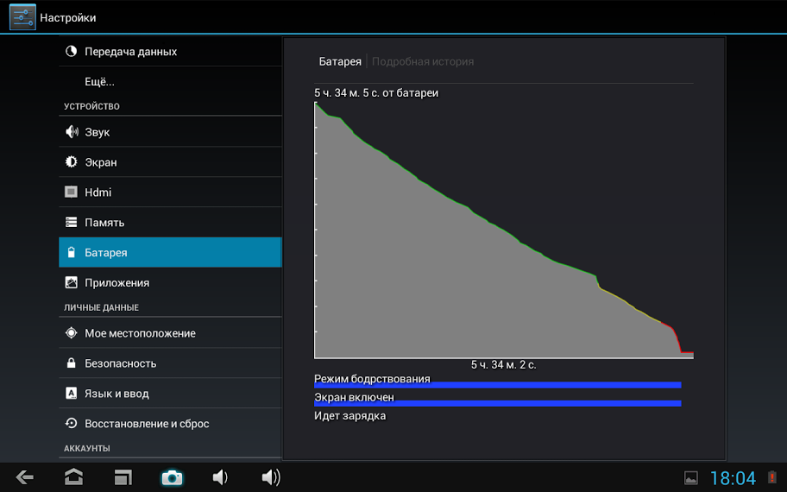787x492 pixels.
Task: Click the restore icon beside Восстановление и сброс
Action: pos(72,423)
